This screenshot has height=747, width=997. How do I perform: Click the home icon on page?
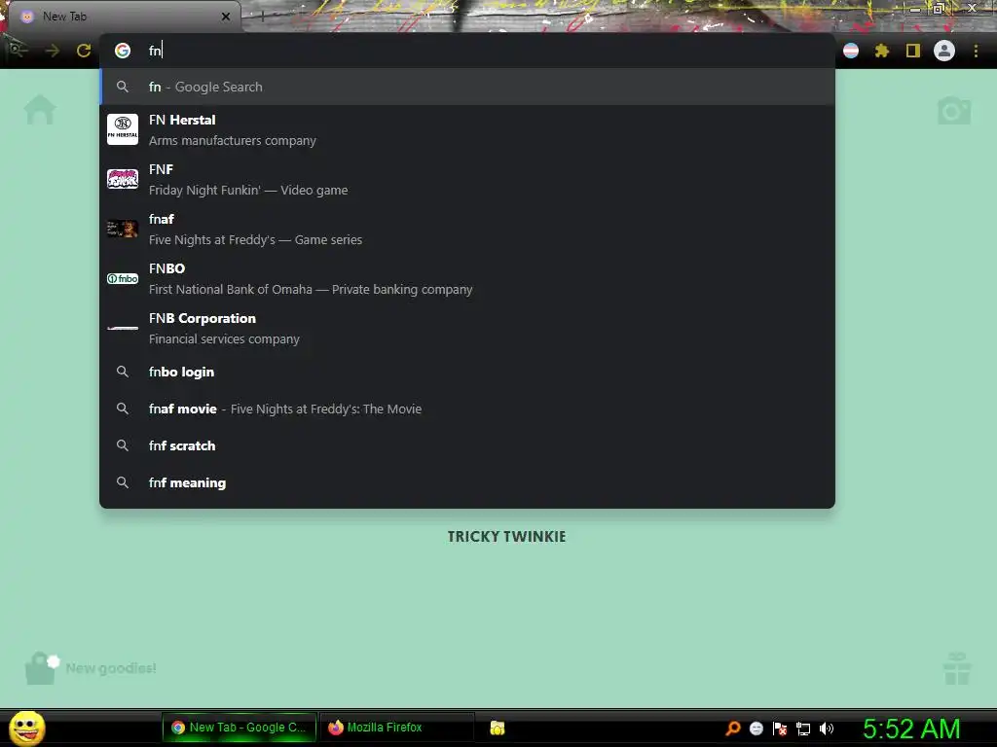coord(40,109)
